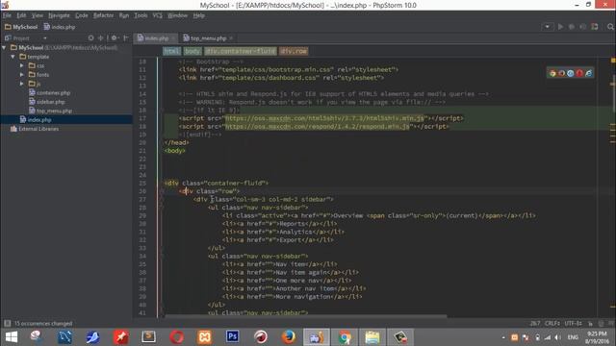This screenshot has width=616, height=346.
Task: Close the index.php editor tab
Action: [173, 38]
